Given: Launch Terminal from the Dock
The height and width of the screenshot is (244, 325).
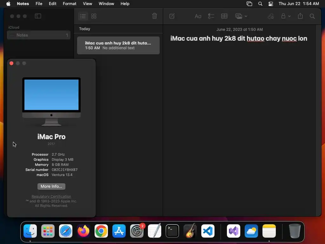Looking at the screenshot, I should point(172,231).
